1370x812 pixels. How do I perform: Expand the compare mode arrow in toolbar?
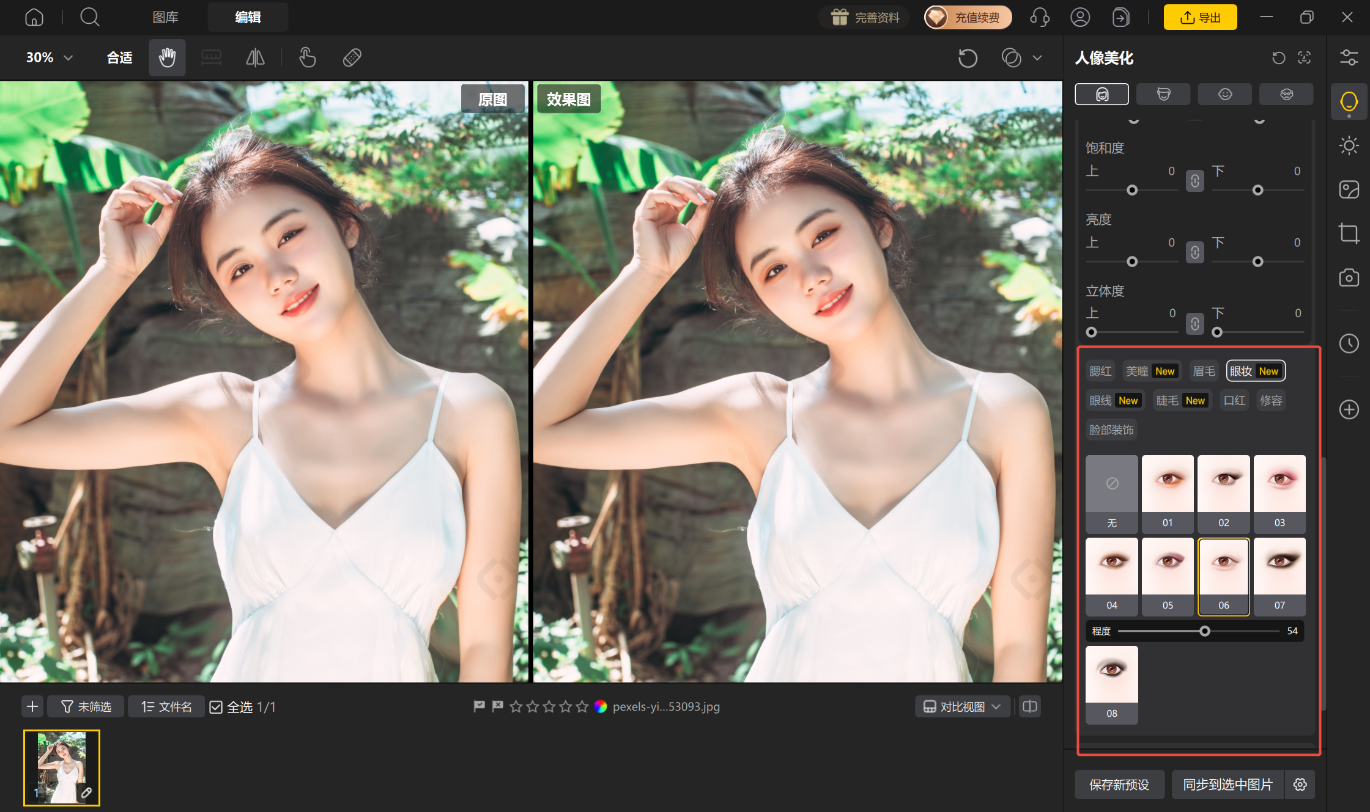pos(1037,58)
